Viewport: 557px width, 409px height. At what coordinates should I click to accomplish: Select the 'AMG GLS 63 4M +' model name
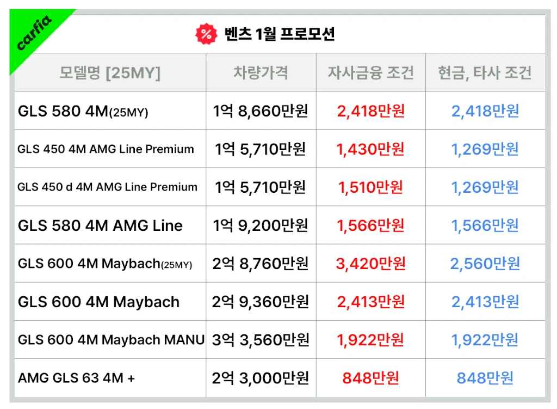[76, 378]
